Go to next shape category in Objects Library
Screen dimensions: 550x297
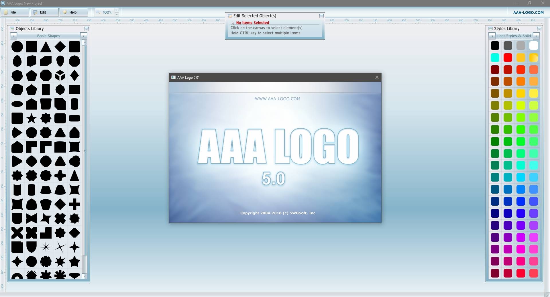[83, 36]
